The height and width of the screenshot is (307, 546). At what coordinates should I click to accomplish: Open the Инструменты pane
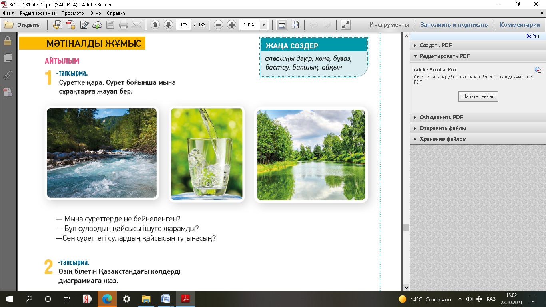(389, 25)
